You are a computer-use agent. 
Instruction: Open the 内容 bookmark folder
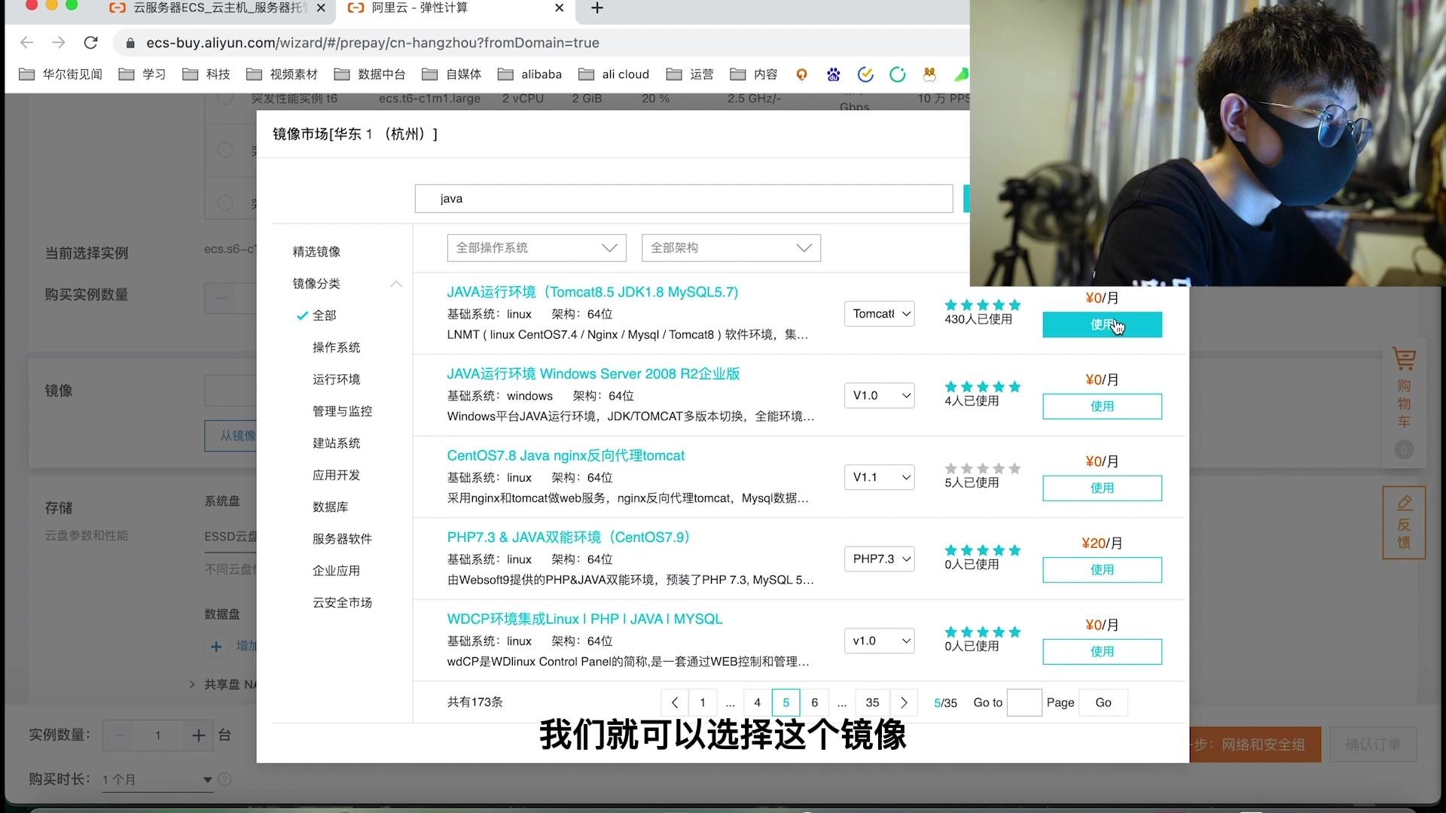pos(754,74)
